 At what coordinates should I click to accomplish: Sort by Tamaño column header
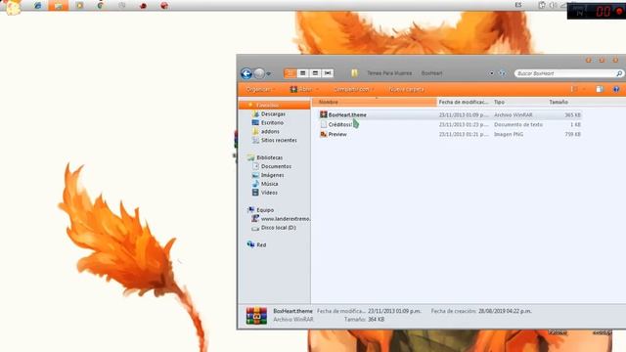[564, 102]
